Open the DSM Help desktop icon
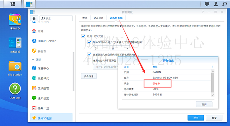Image resolution: width=230 pixels, height=126 pixels. tap(15, 89)
